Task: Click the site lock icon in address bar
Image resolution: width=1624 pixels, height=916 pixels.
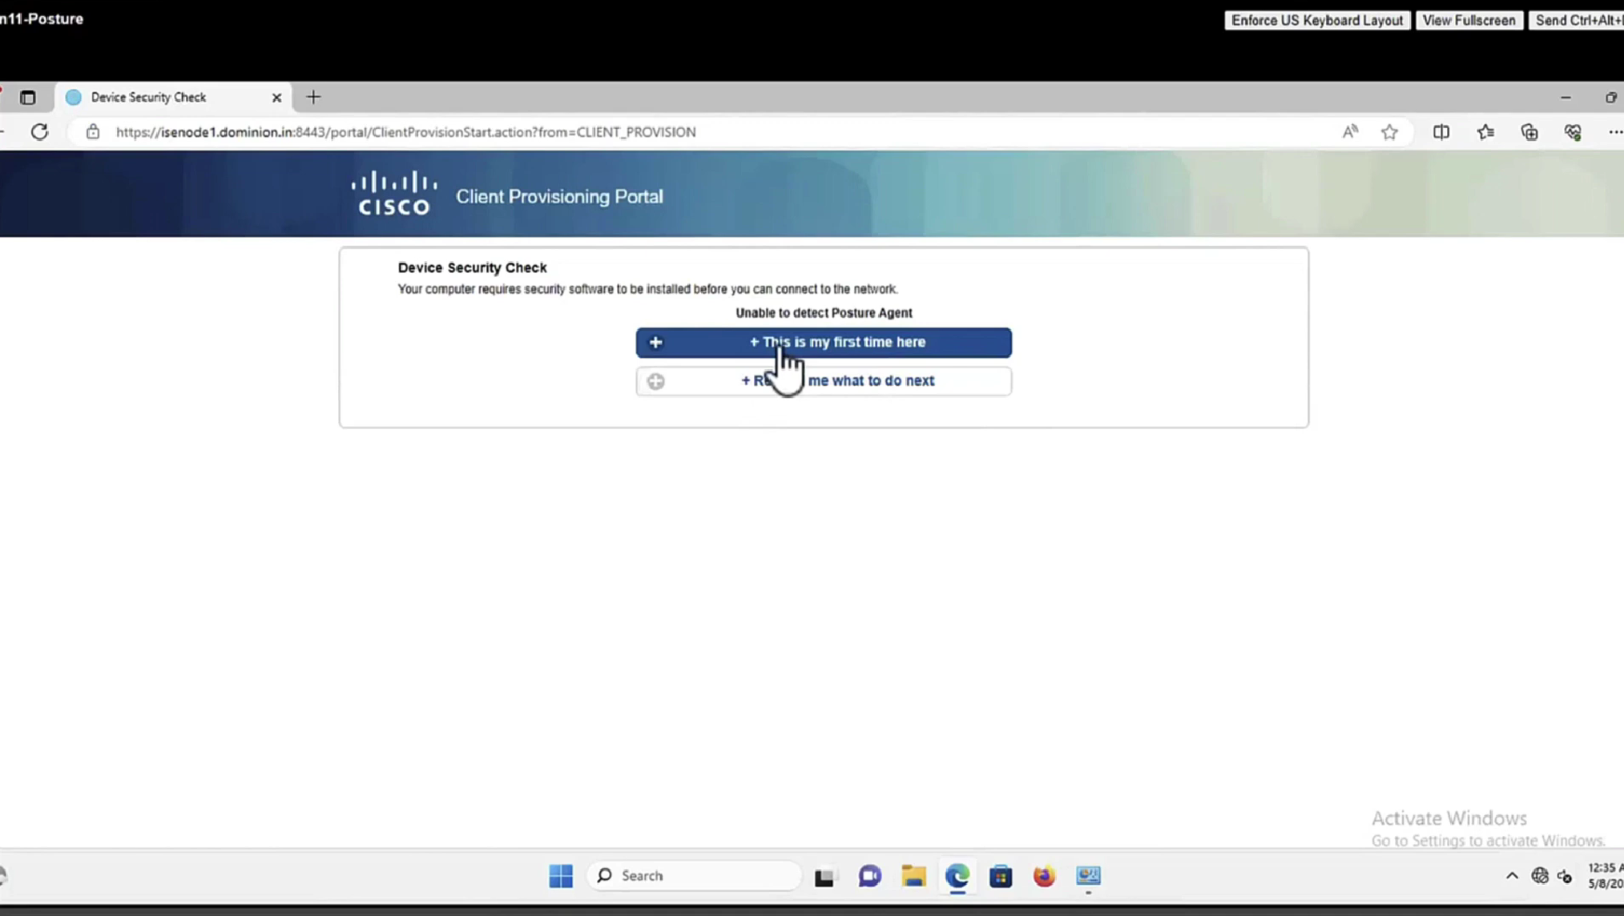Action: (93, 132)
